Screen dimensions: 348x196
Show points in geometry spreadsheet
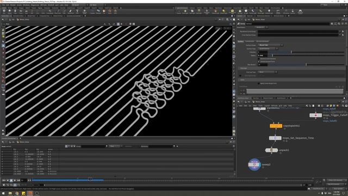tap(66, 146)
